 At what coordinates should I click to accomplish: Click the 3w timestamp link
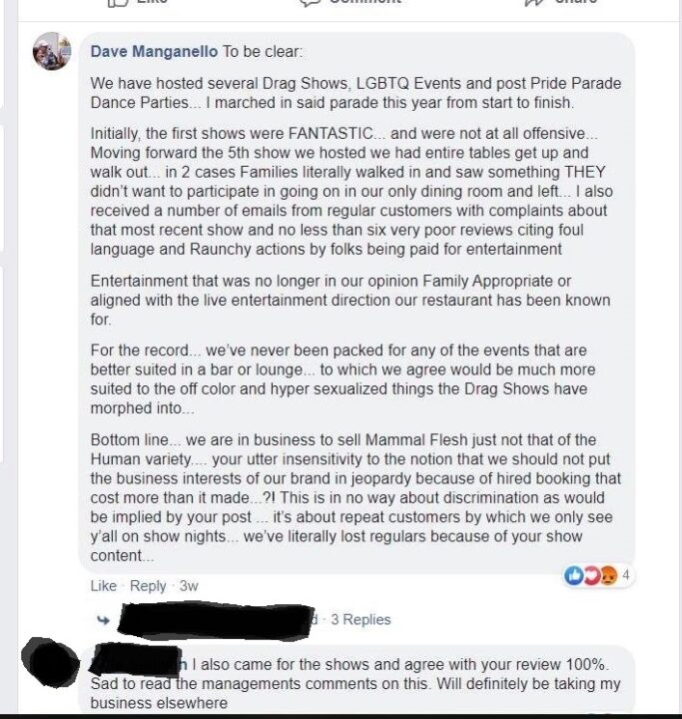pyautogui.click(x=189, y=586)
